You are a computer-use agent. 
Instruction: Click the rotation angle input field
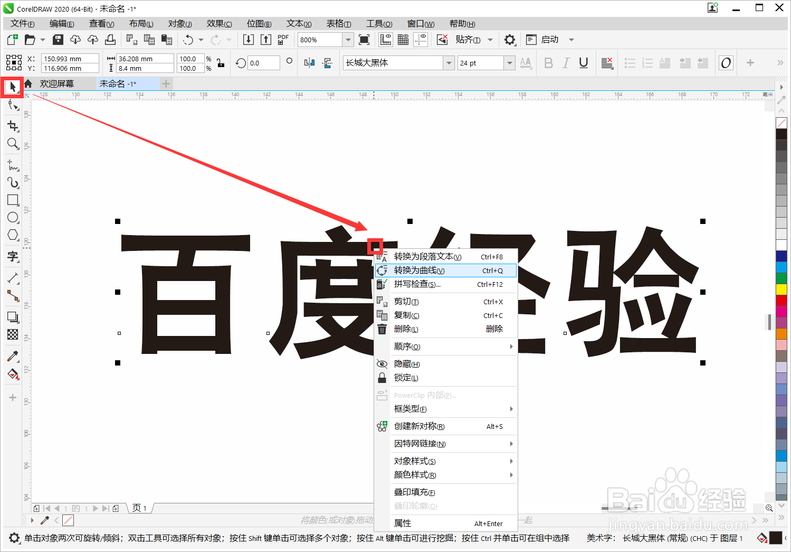[264, 63]
